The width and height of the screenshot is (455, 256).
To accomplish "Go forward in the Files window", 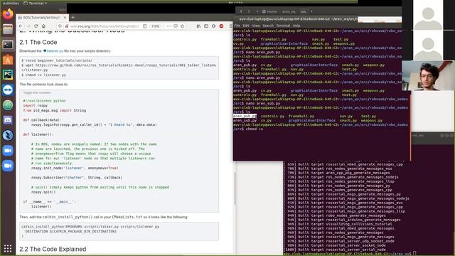I will click(x=249, y=11).
